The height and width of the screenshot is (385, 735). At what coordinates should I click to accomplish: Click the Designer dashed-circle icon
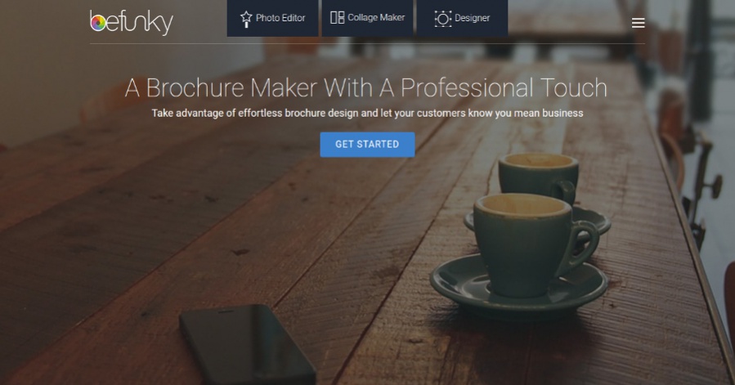click(x=442, y=19)
